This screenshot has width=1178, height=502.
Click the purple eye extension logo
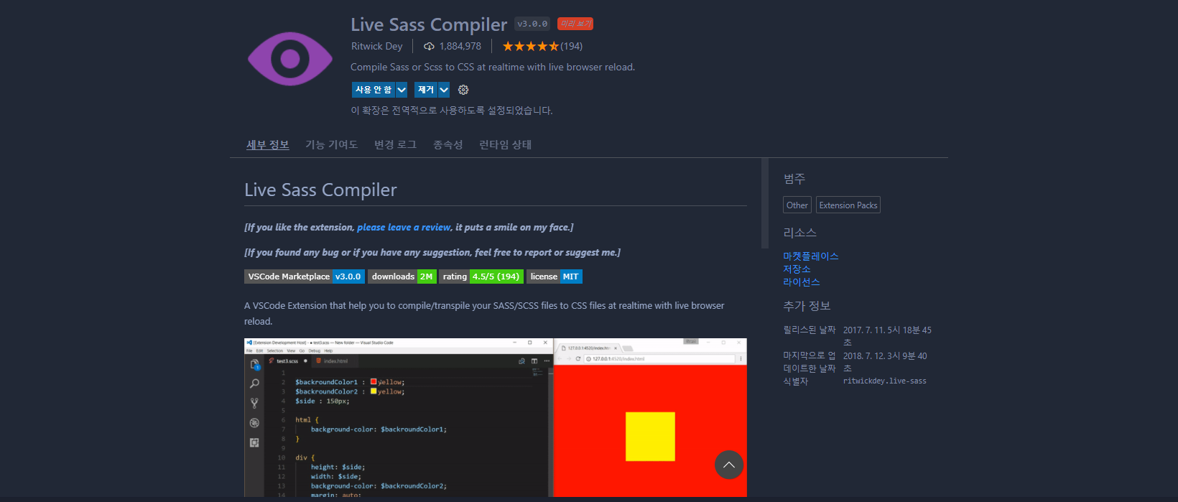tap(290, 59)
